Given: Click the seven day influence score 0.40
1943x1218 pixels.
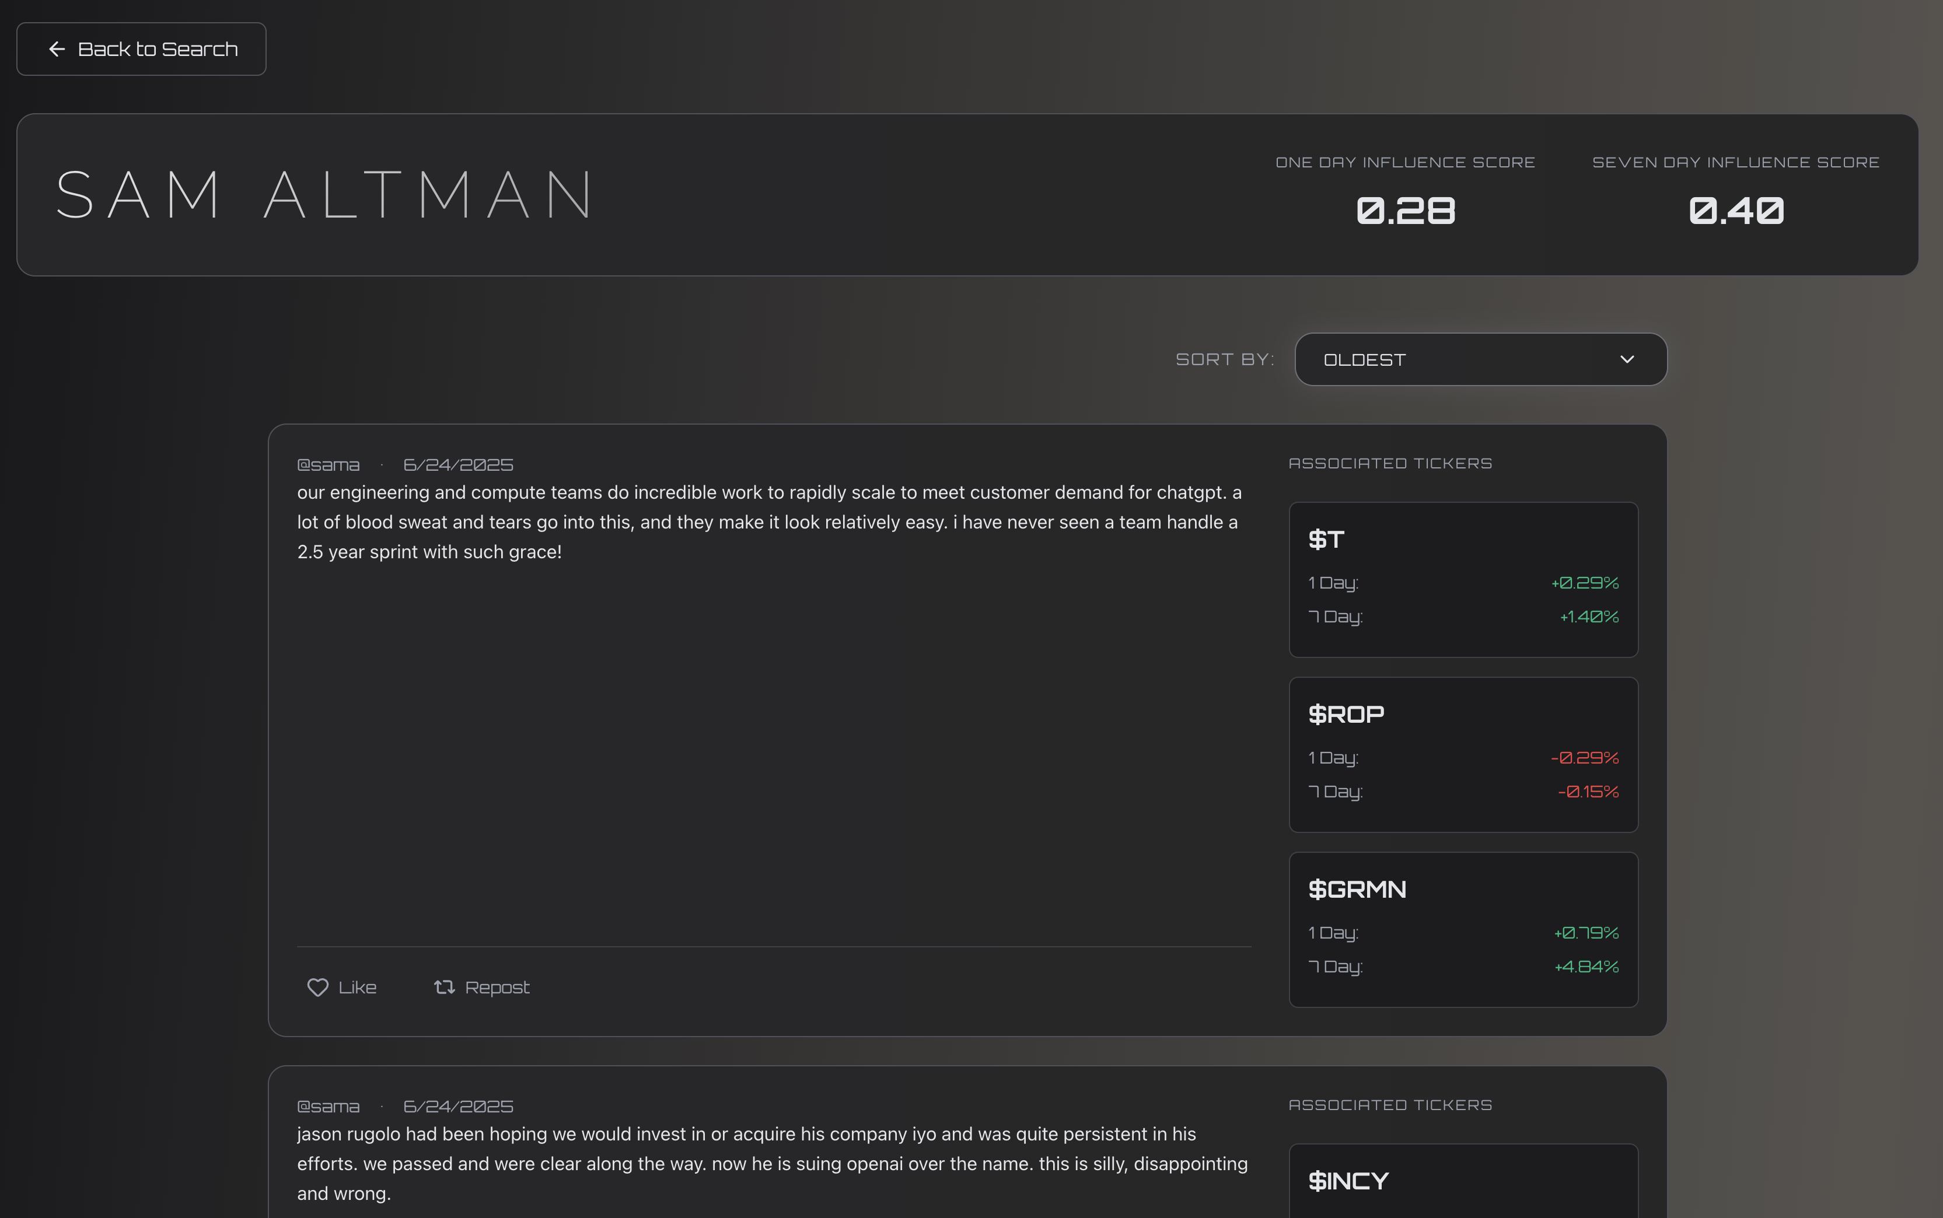Looking at the screenshot, I should pos(1735,211).
